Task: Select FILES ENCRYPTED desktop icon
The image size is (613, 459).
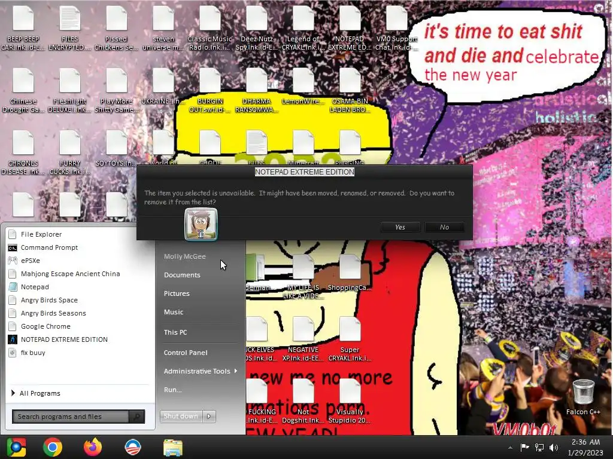Action: click(69, 28)
